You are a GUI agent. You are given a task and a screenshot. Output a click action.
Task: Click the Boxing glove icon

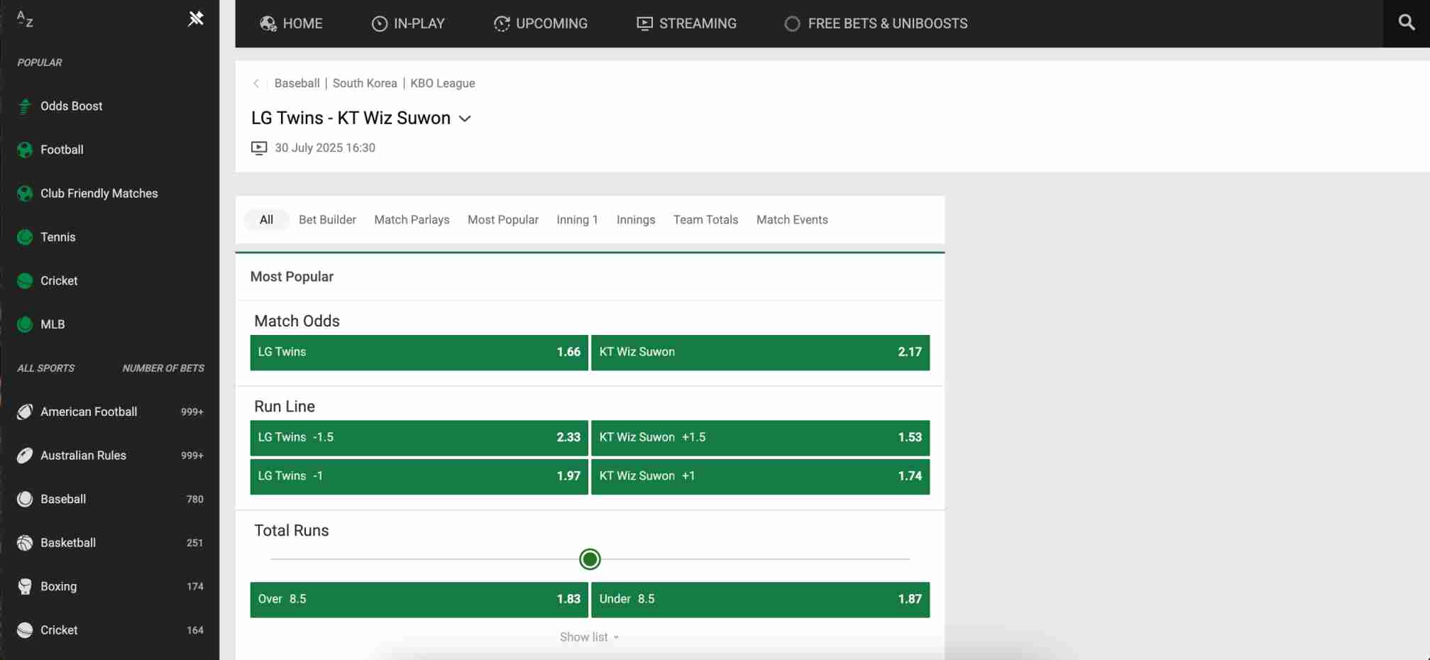(25, 586)
